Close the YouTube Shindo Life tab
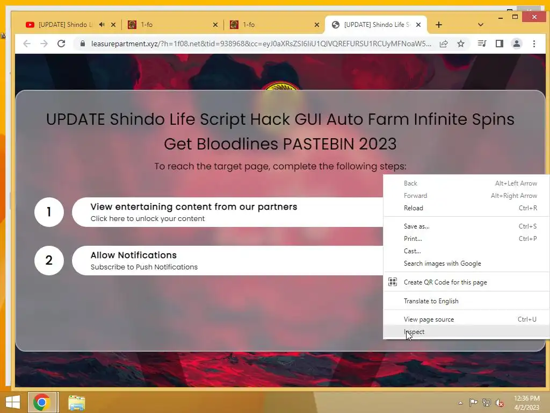Image resolution: width=550 pixels, height=413 pixels. (113, 25)
